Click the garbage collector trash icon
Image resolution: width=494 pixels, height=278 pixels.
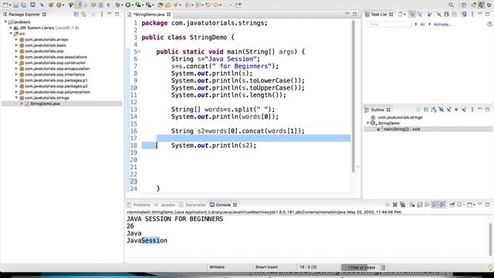click(384, 268)
